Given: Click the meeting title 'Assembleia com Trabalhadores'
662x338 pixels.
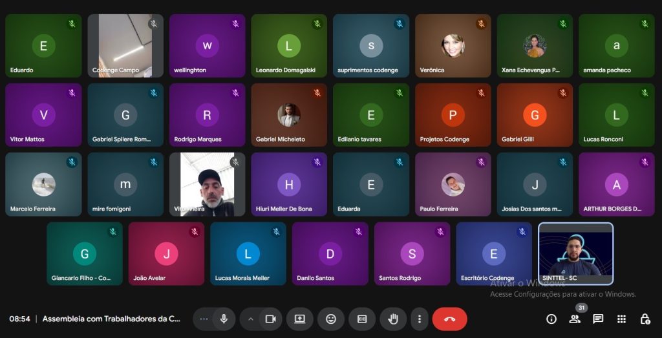Looking at the screenshot, I should click(111, 319).
